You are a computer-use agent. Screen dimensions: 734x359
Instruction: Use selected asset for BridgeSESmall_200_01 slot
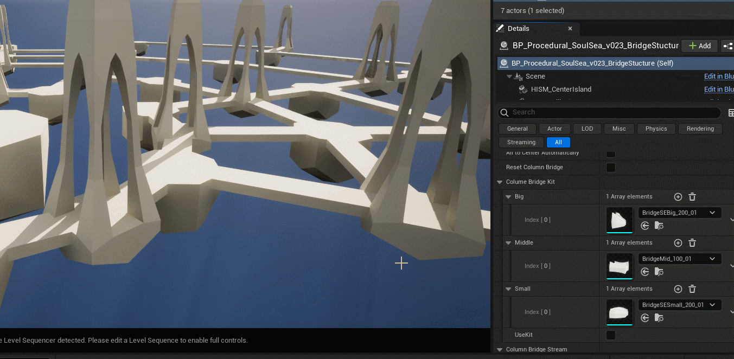(x=645, y=318)
